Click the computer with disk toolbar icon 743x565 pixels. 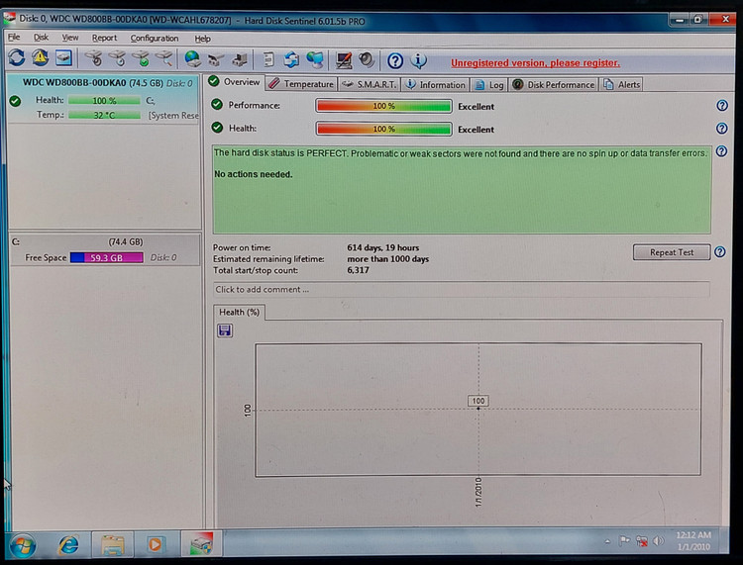coord(240,59)
